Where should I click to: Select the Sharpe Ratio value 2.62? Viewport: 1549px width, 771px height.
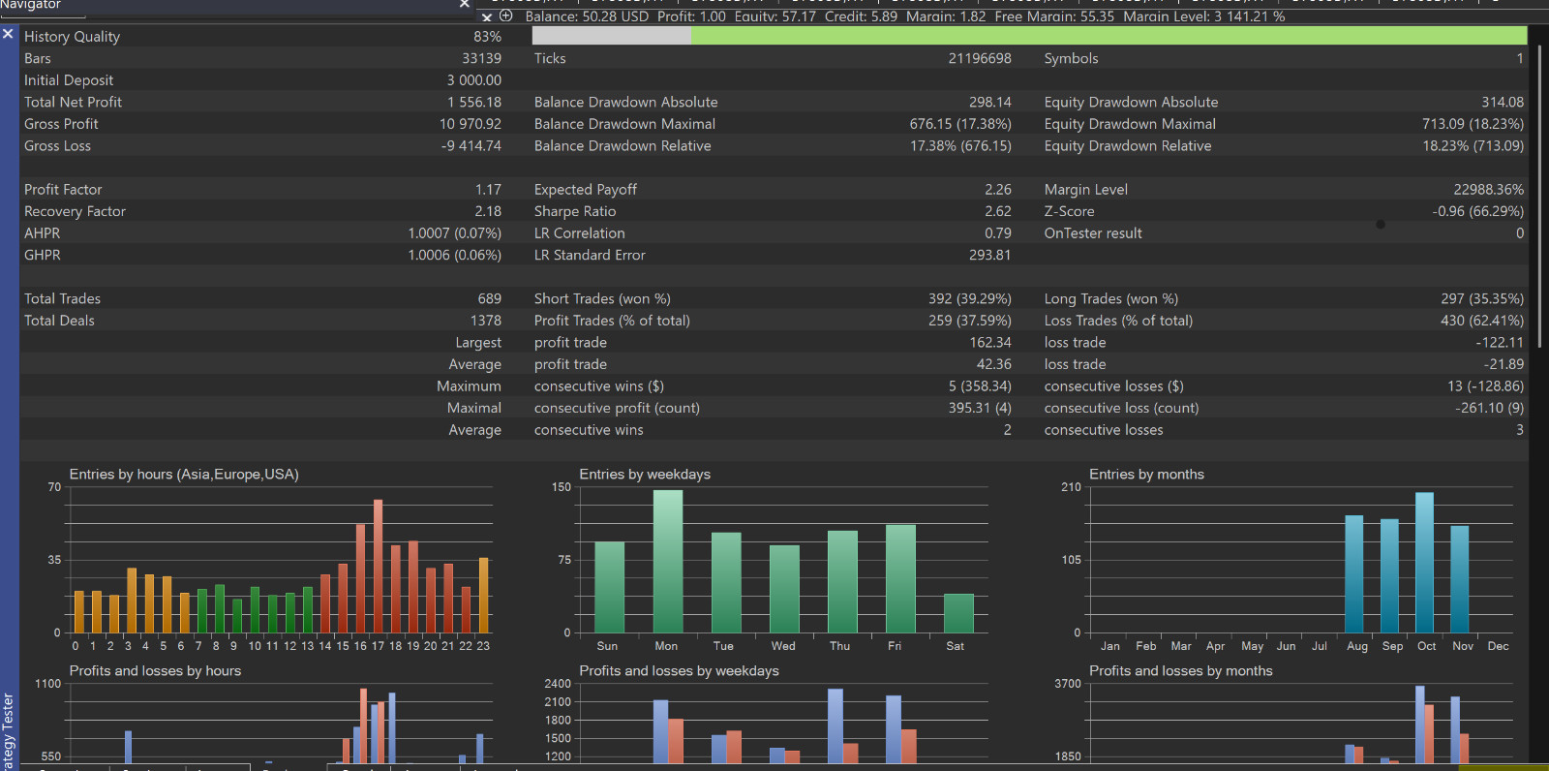tap(998, 211)
